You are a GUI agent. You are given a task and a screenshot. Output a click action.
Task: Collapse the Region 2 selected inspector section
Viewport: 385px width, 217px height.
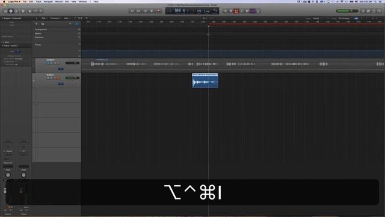pyautogui.click(x=2, y=18)
